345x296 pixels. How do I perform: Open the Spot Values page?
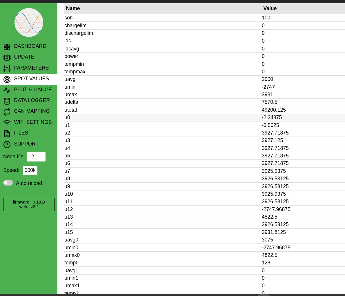click(x=31, y=79)
